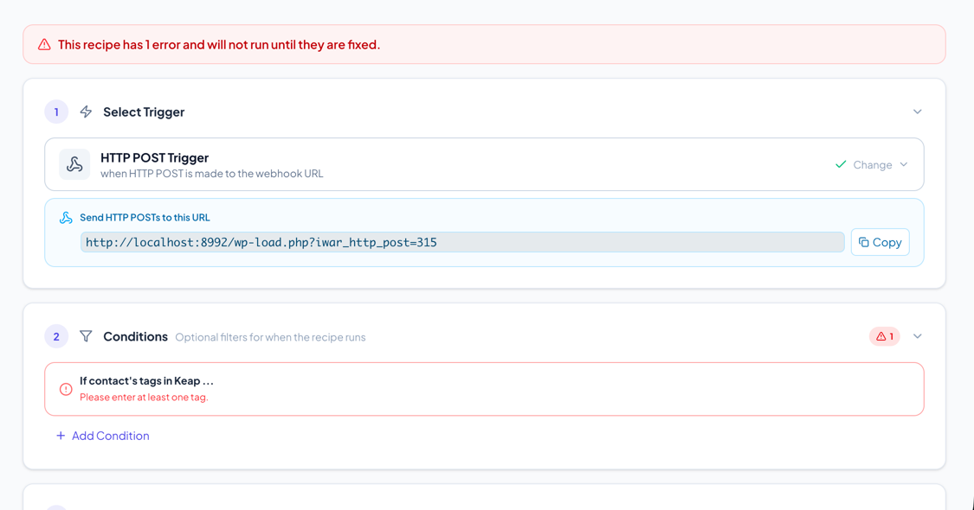Click the step 2 number badge
This screenshot has width=974, height=510.
click(x=55, y=336)
